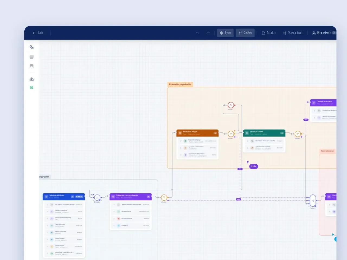The image size is (347, 260).
Task: Select the Comunicar rechazo step header
Action: [x=323, y=103]
